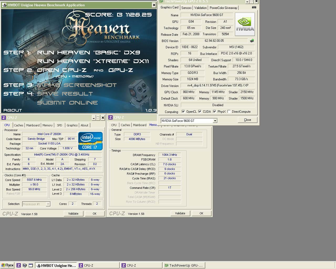Image resolution: width=336 pixels, height=269 pixels.
Task: Select the About tab in left CPU-Z window
Action: [x=85, y=125]
